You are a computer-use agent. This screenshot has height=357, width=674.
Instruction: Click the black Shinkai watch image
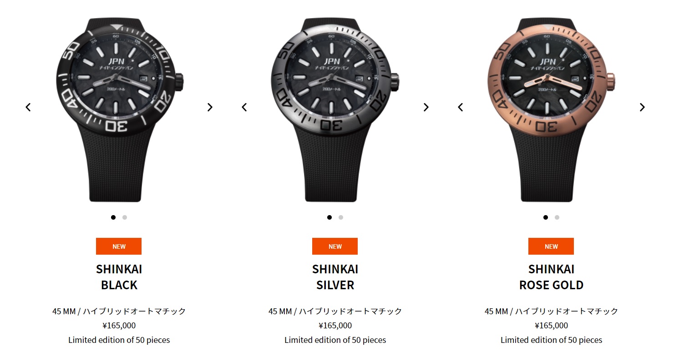click(119, 110)
